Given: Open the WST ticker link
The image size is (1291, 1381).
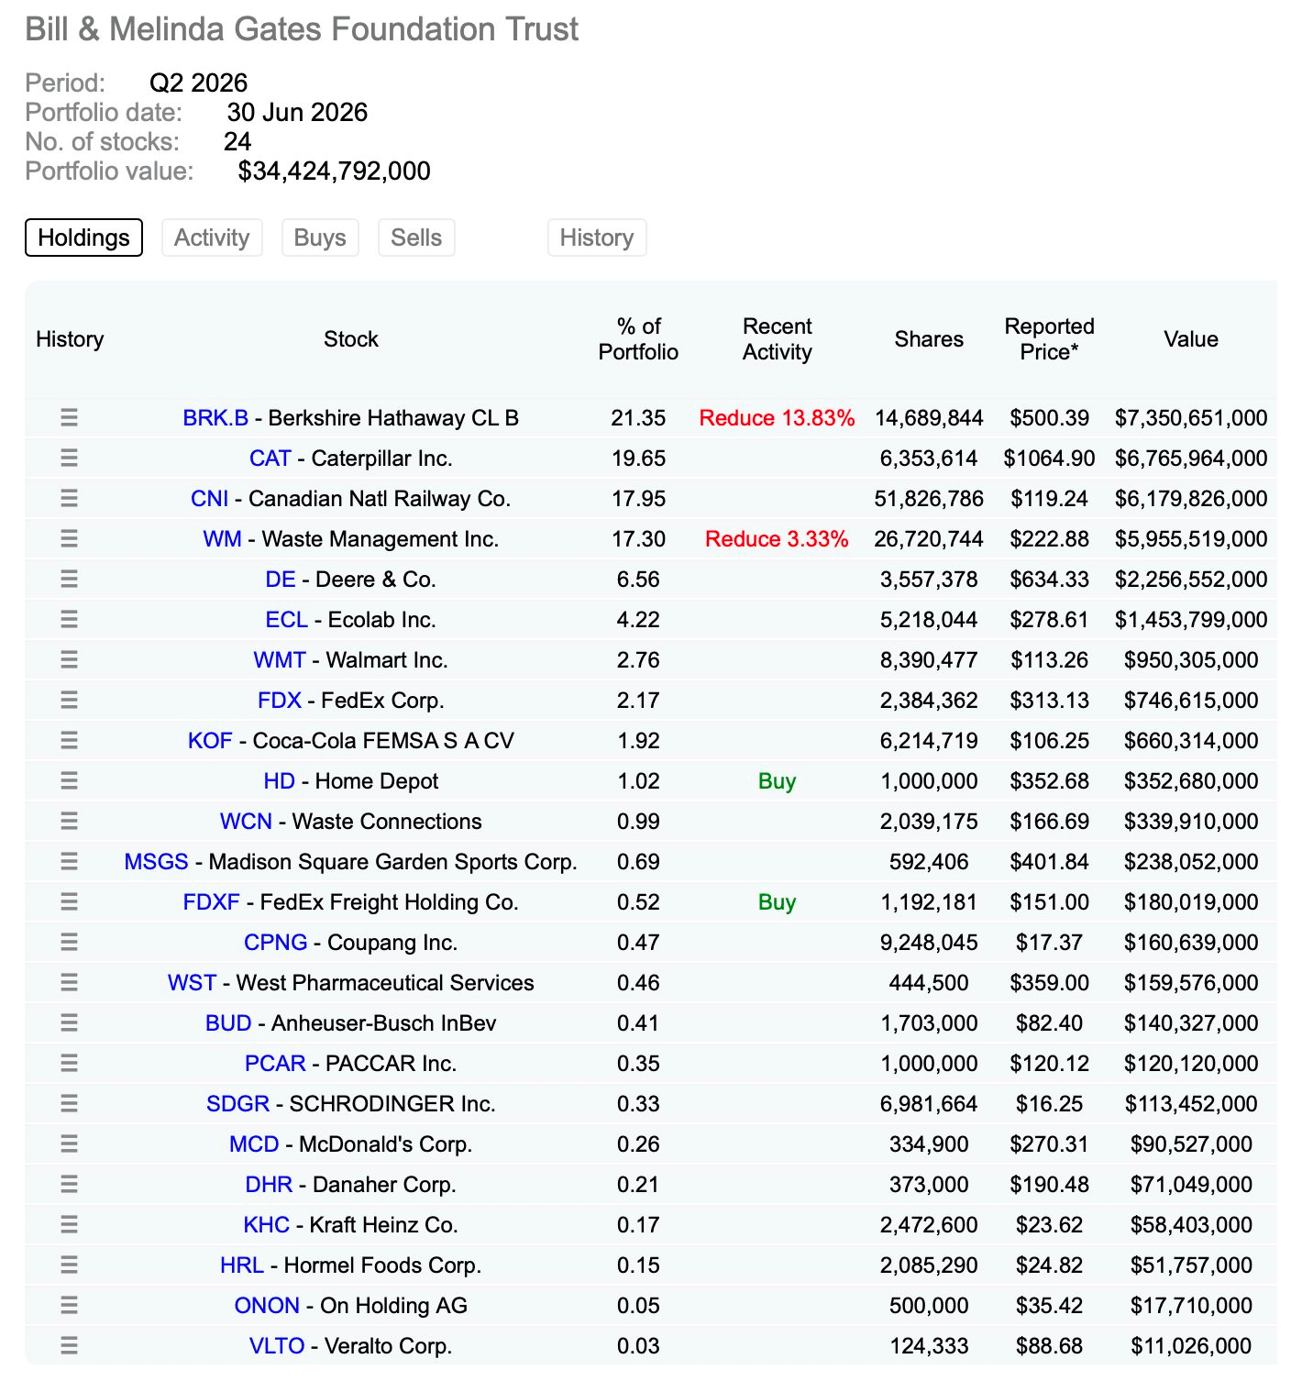Looking at the screenshot, I should [193, 983].
